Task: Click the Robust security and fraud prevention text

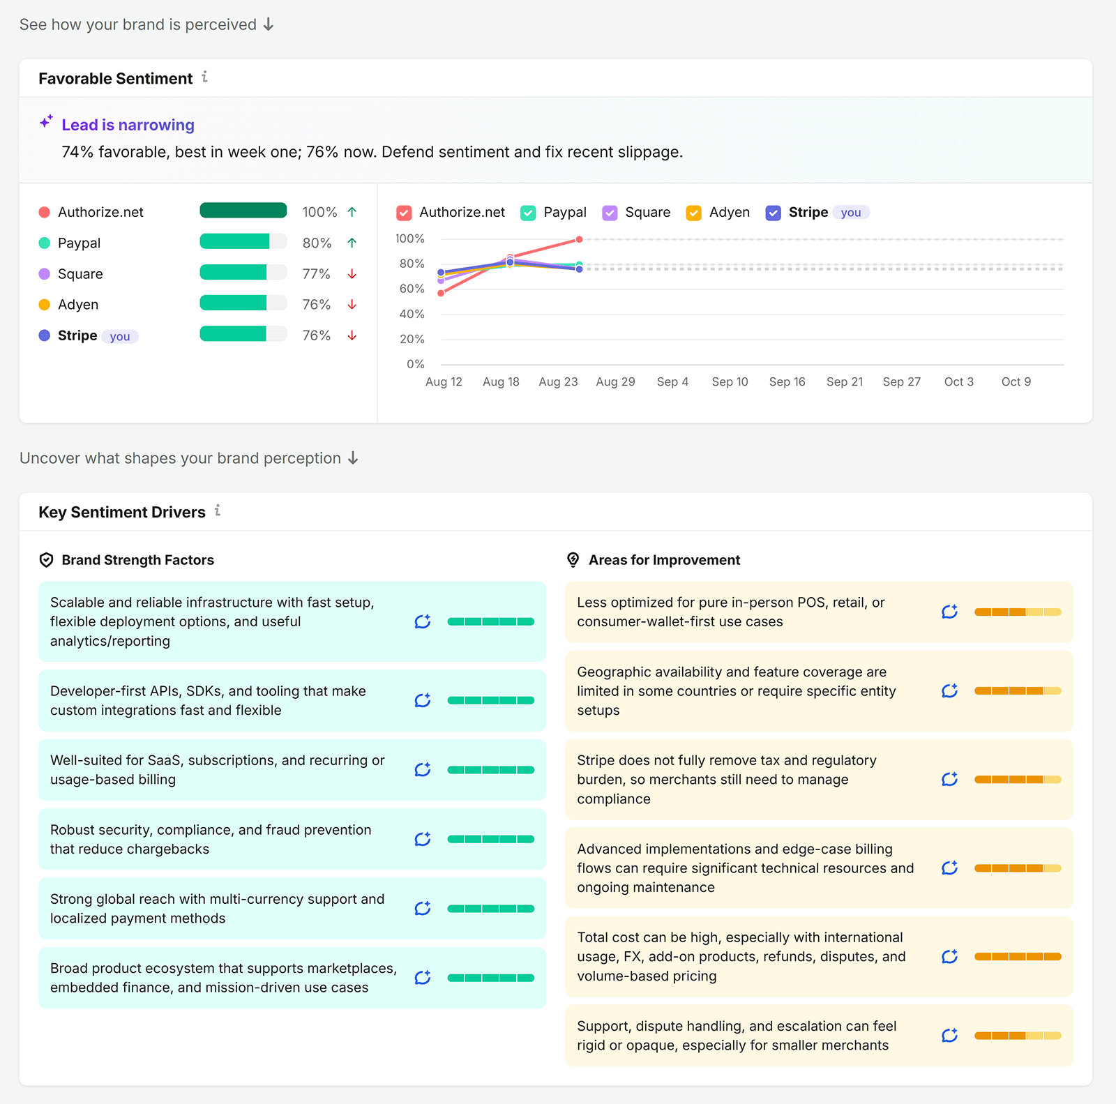Action: [x=211, y=839]
